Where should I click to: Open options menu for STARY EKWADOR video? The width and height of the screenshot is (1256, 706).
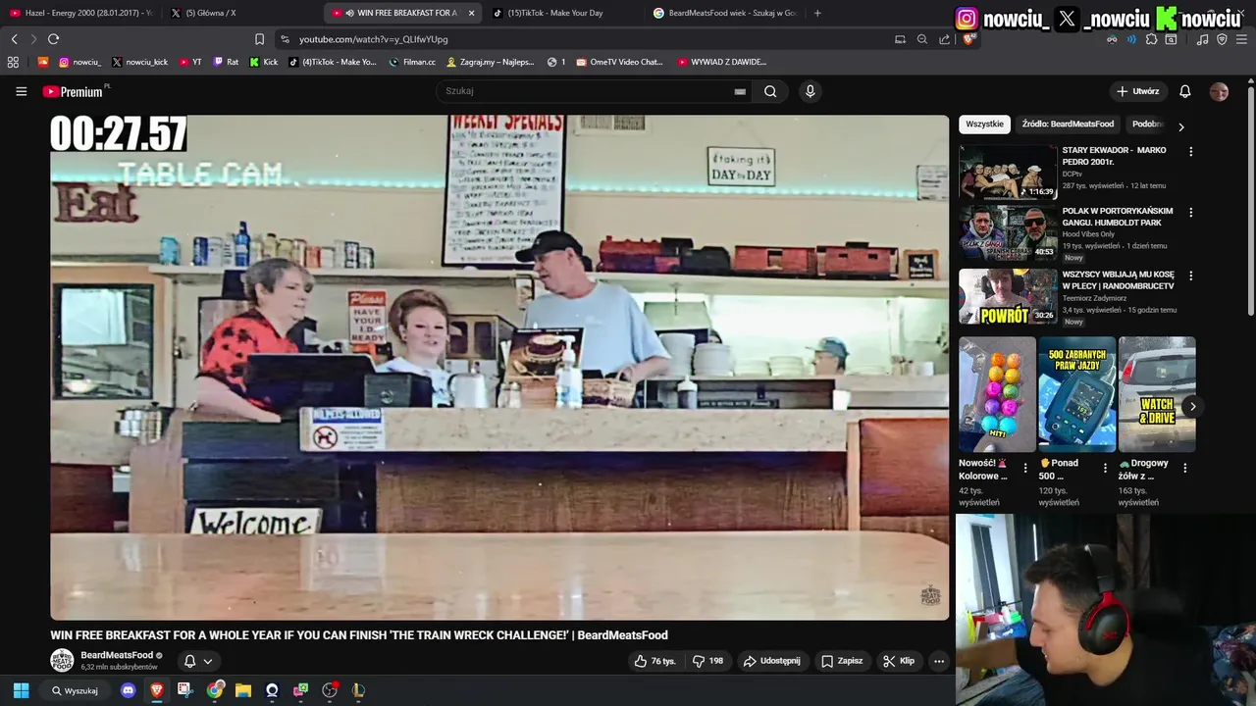(x=1190, y=152)
